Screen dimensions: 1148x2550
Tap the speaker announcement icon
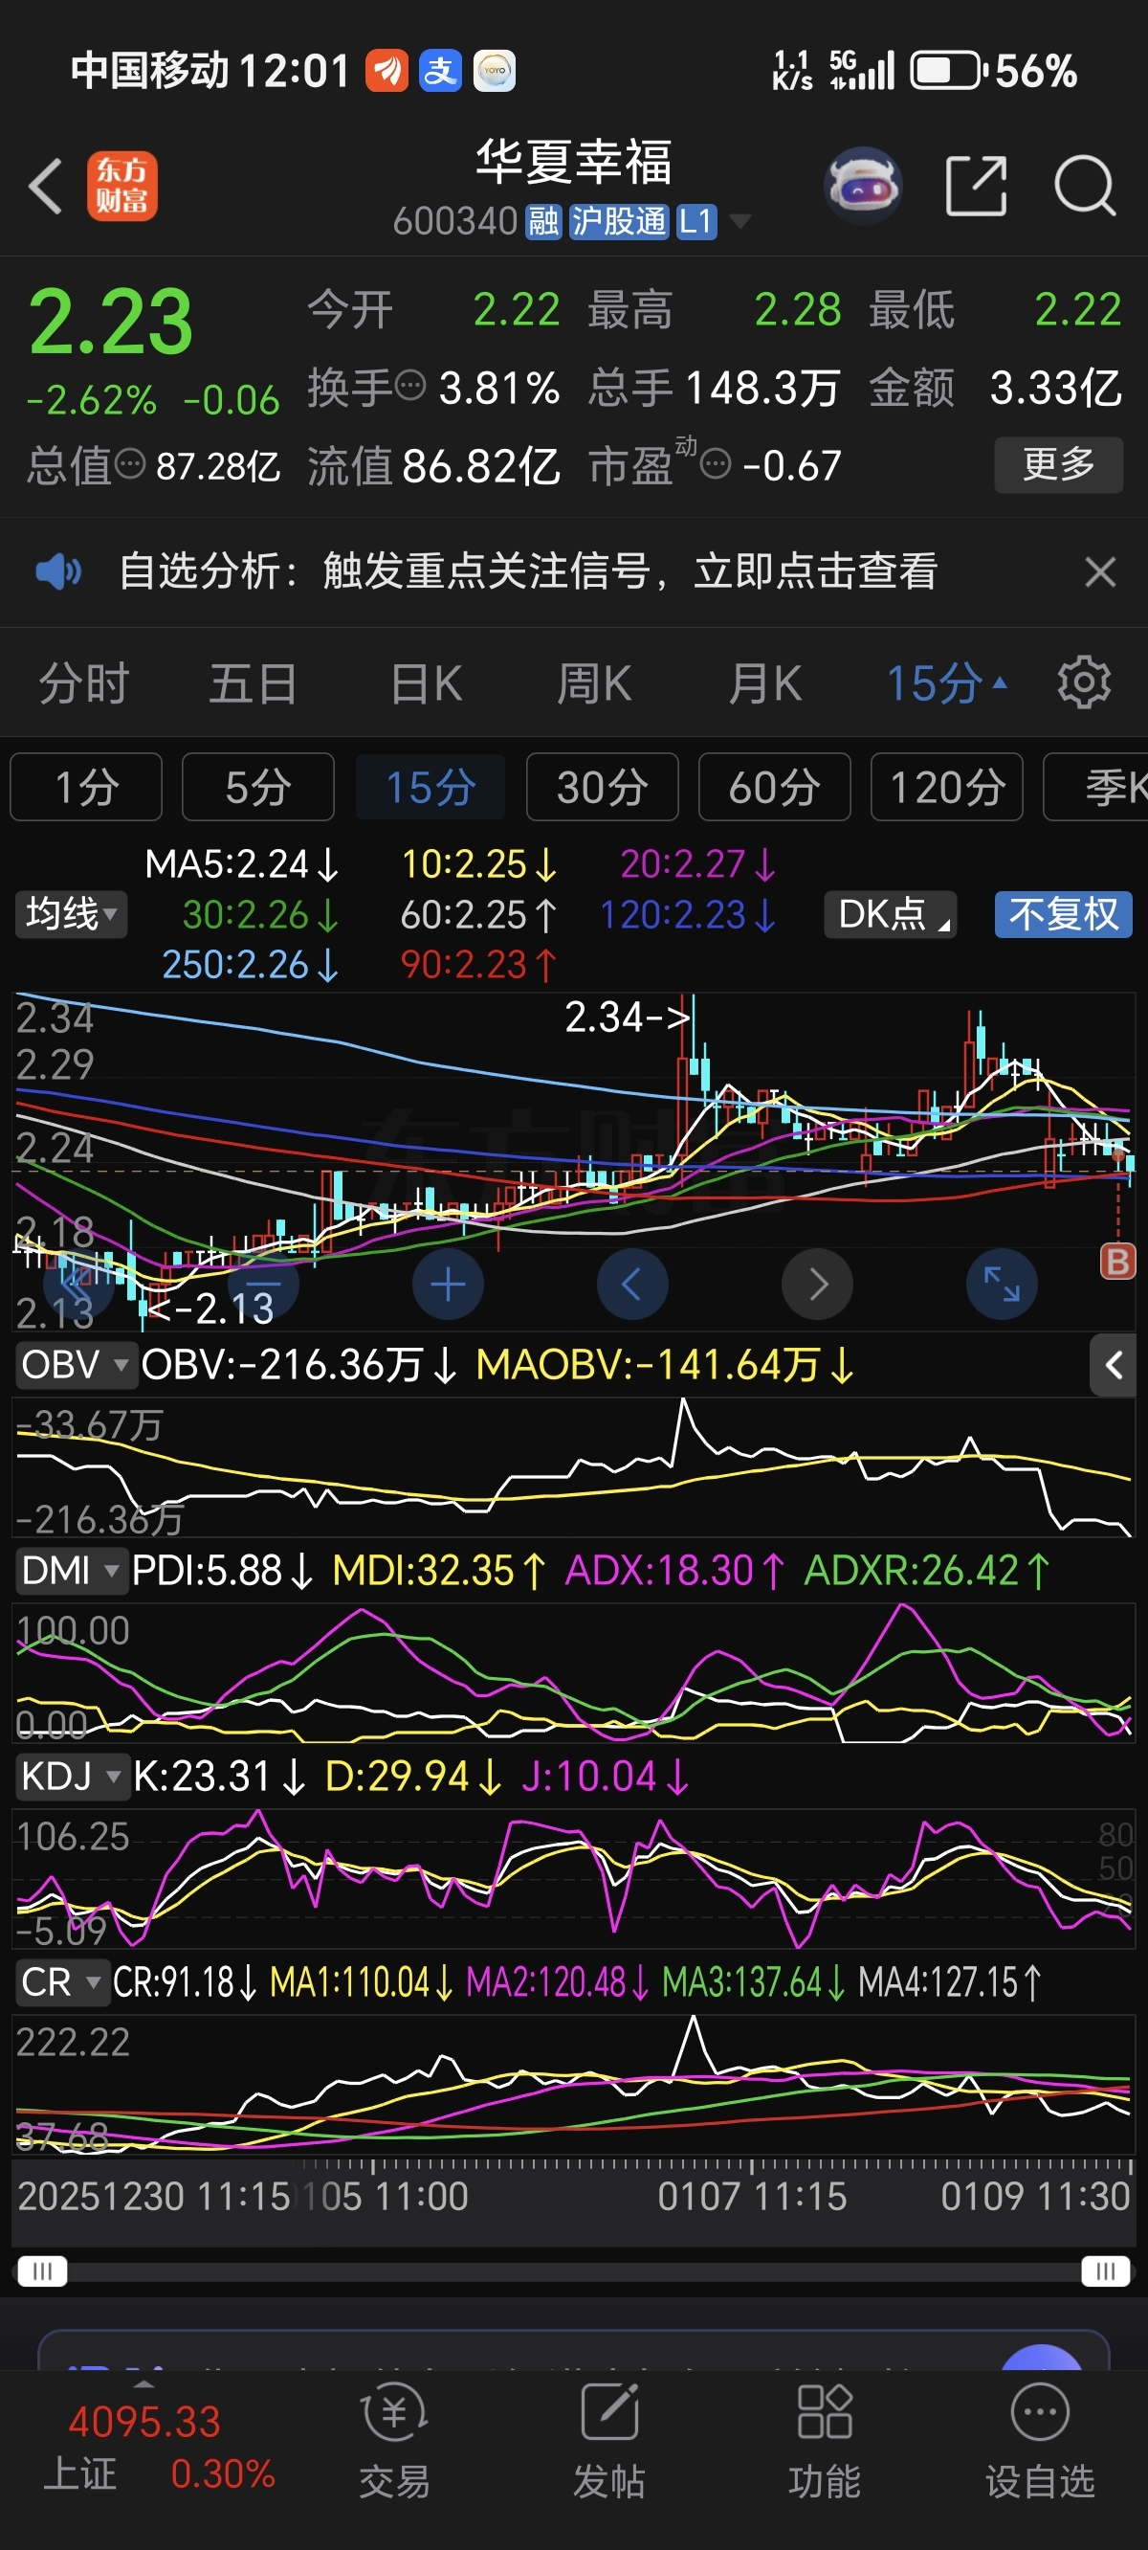[x=58, y=571]
